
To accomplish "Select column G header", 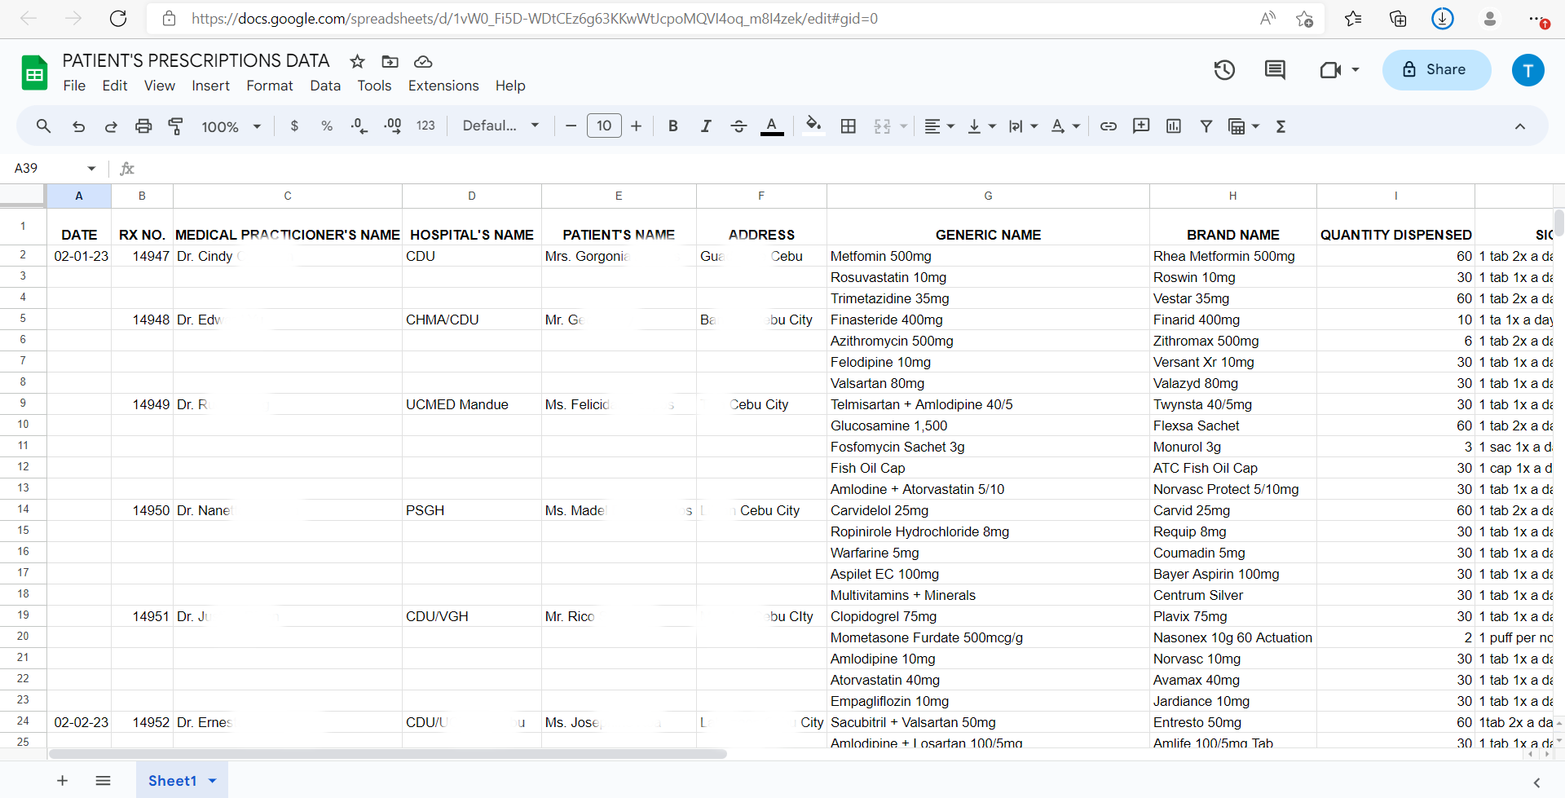I will 988,196.
